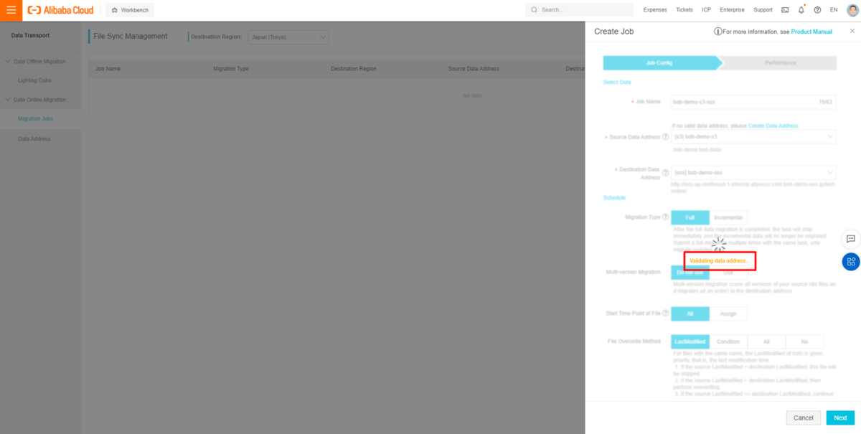861x434 pixels.
Task: Open the ICP menu
Action: 707,10
